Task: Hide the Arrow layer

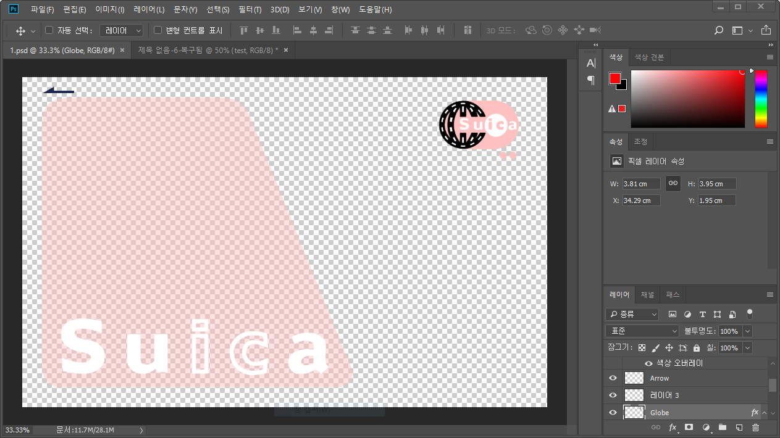Action: [613, 378]
